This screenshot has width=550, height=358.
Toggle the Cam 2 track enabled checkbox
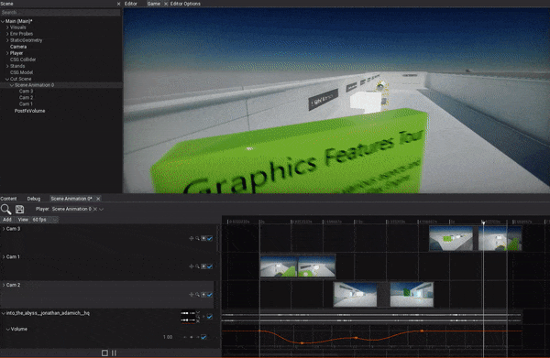[x=210, y=295]
